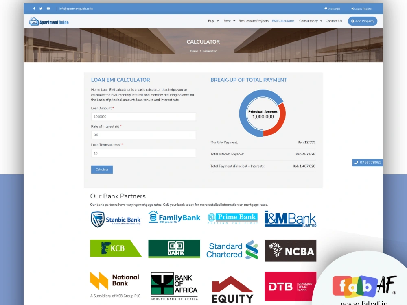Viewport: 407px width, 305px height.
Task: Click the Calculator breadcrumb text
Action: coord(210,51)
